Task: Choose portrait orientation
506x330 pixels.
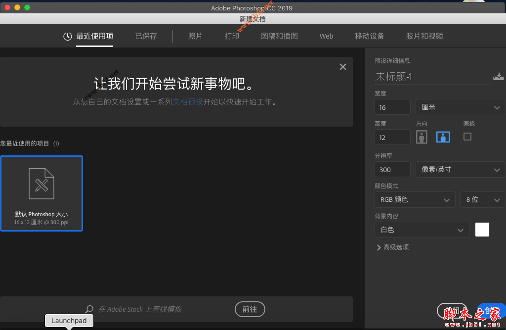Action: 422,137
